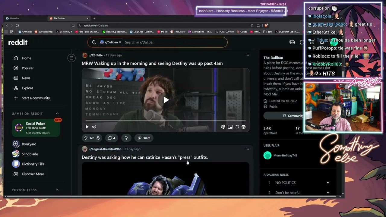Open Dgg Chat - Destiny bookmark

[142, 32]
